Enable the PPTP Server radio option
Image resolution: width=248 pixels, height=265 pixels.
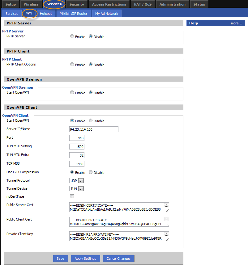click(x=72, y=36)
